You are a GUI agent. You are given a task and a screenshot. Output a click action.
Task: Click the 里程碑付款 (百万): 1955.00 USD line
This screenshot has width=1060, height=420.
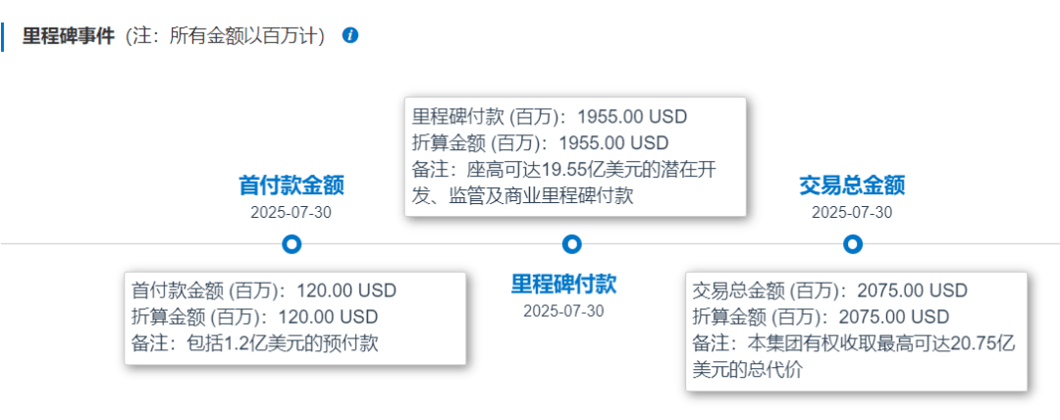pyautogui.click(x=550, y=116)
